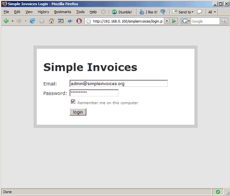Open the Help menu
Viewport: 230px width, 196px height.
coord(93,12)
